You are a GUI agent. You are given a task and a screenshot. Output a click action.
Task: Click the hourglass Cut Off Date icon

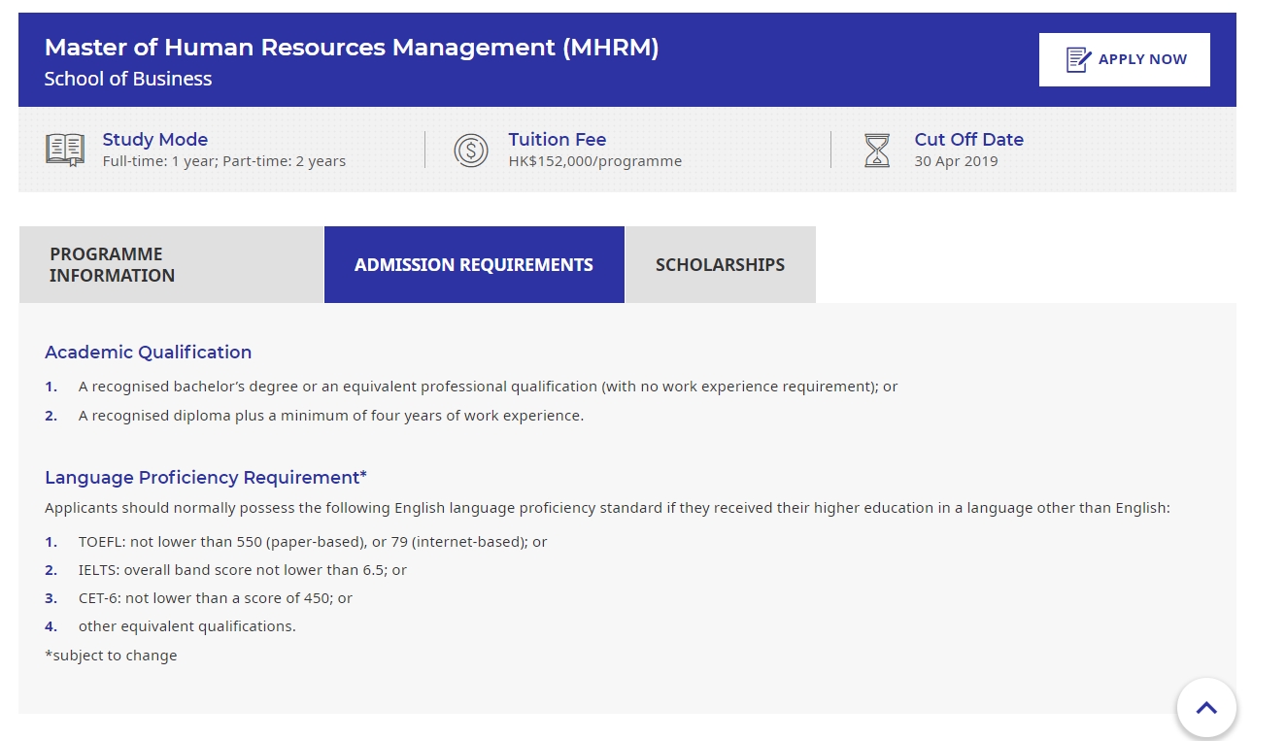877,150
